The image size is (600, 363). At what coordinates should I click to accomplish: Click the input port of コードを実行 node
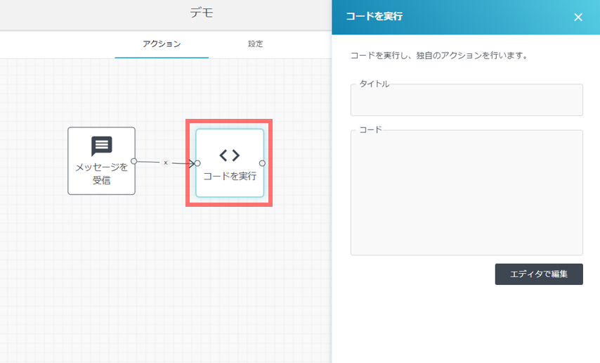[197, 163]
